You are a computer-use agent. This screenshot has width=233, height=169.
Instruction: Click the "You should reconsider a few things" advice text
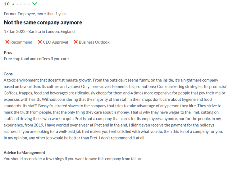coord(73,158)
